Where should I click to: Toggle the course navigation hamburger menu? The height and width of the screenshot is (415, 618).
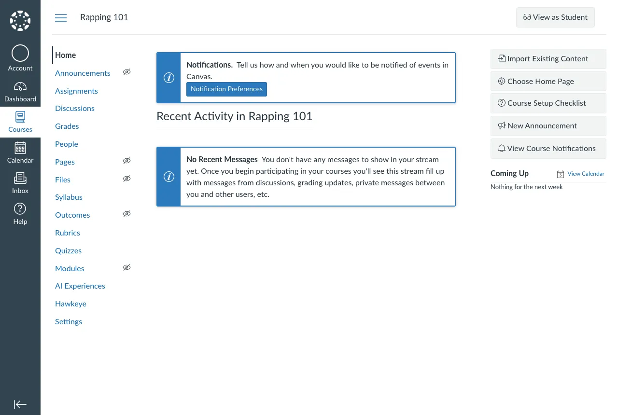(61, 18)
